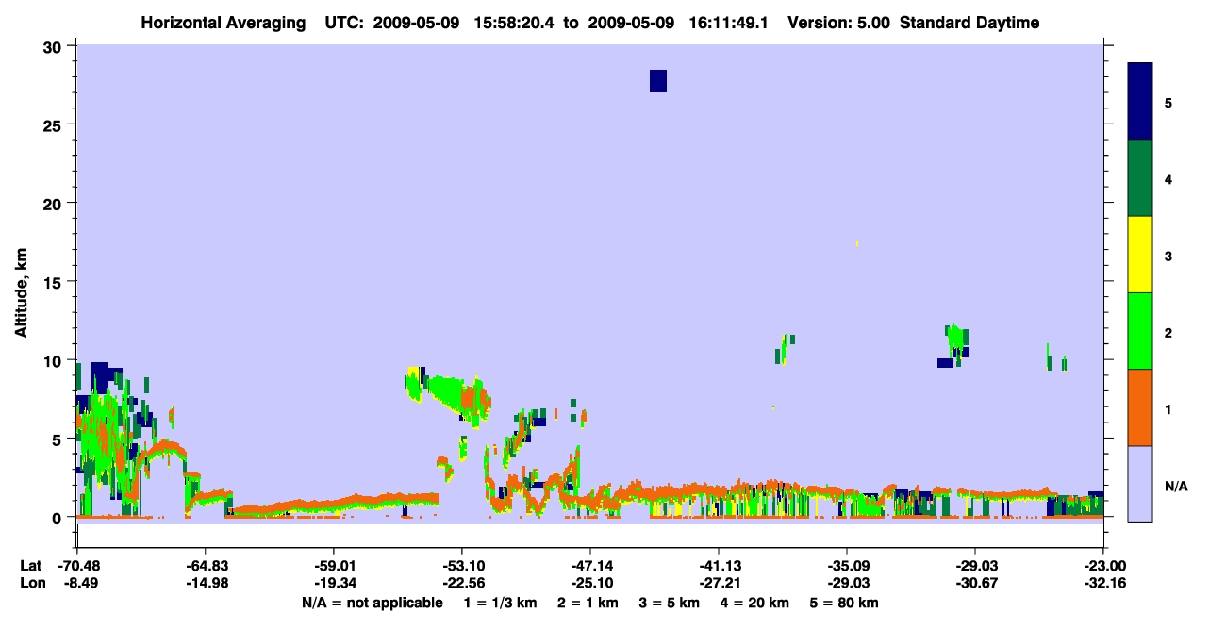Click the 'N/A = not applicable' legend text
Viewport: 1226px width, 629px height.
(x=372, y=603)
